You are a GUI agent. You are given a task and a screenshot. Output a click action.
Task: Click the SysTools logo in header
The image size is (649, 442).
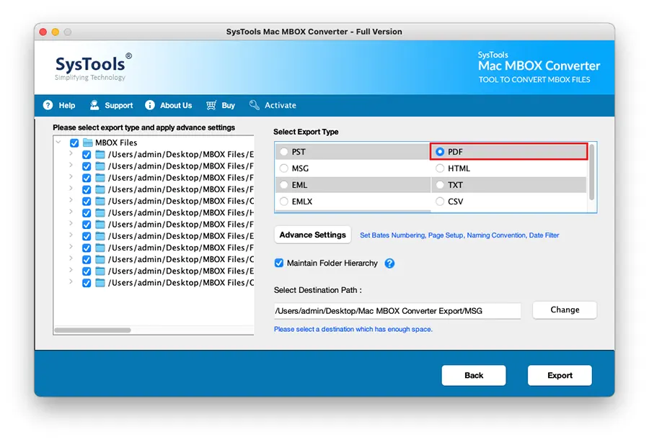(x=93, y=66)
